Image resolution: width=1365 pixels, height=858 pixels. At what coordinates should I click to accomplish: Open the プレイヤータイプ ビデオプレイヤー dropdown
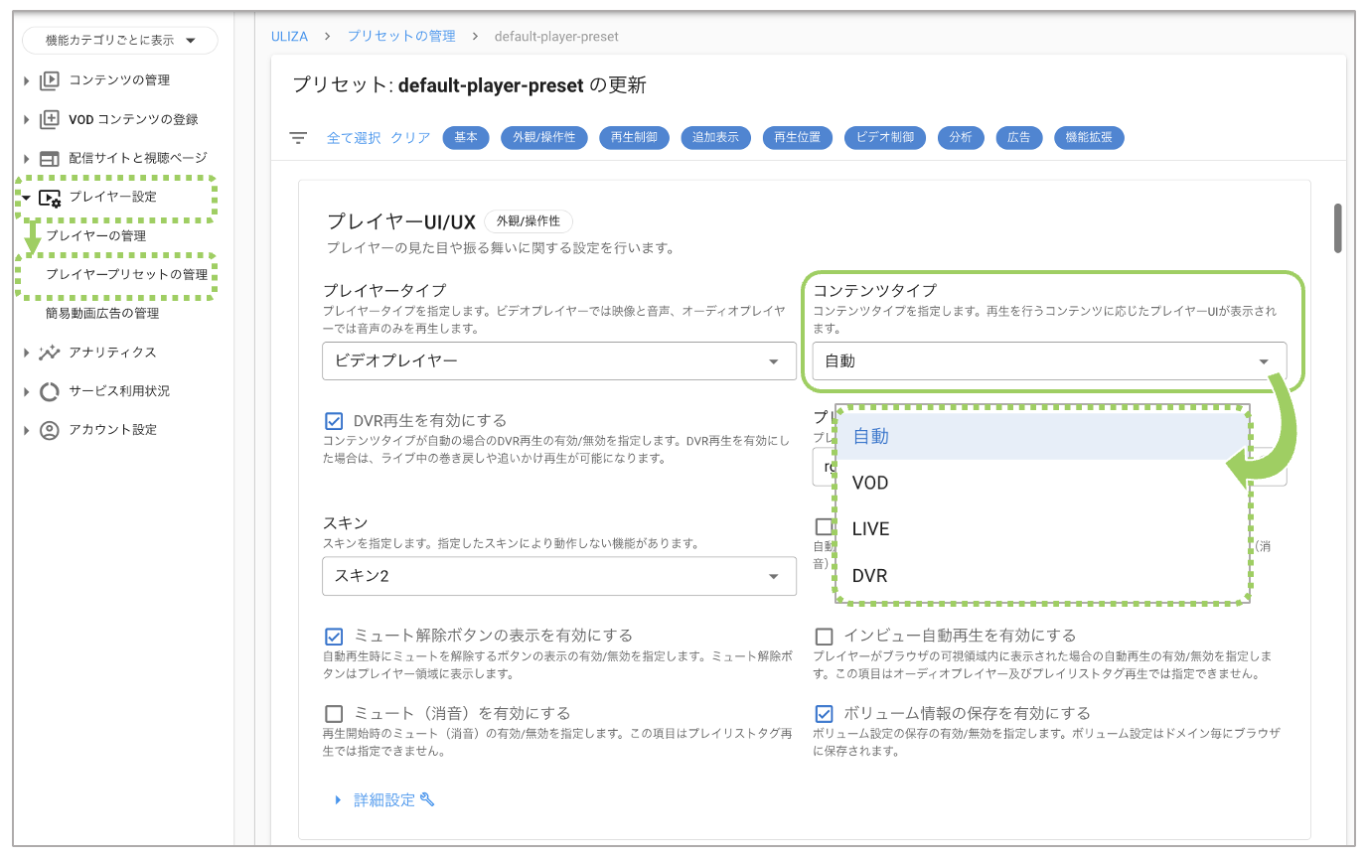[559, 361]
